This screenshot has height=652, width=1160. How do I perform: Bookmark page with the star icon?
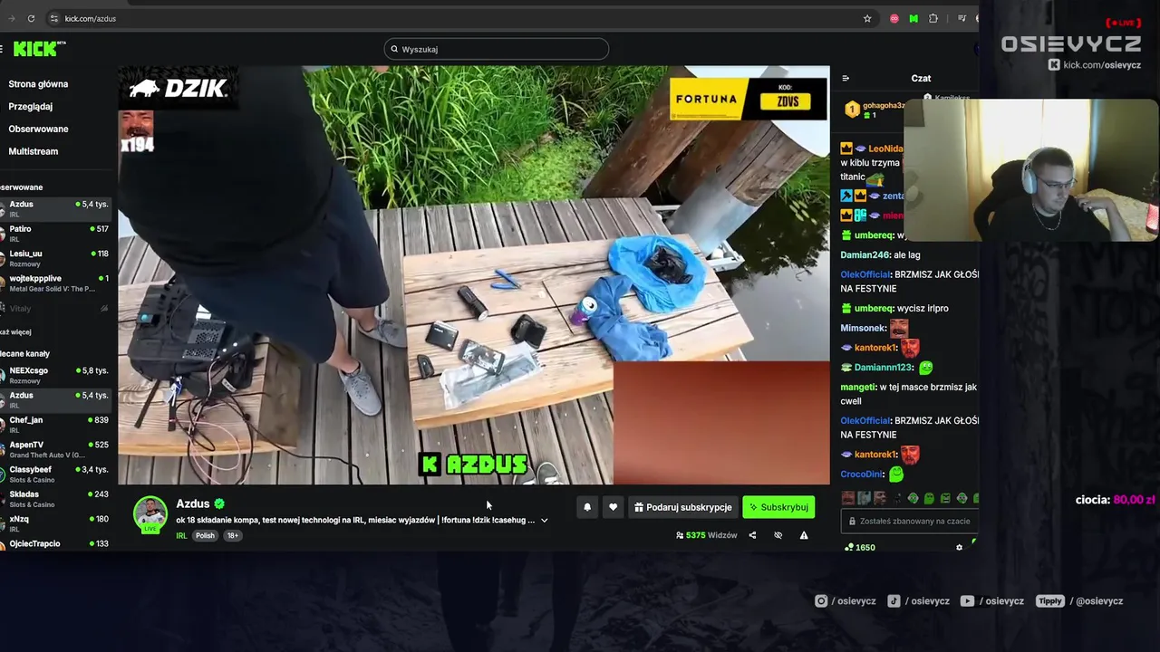pos(867,18)
